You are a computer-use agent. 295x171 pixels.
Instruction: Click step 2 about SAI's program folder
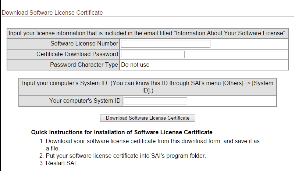pyautogui.click(x=125, y=156)
